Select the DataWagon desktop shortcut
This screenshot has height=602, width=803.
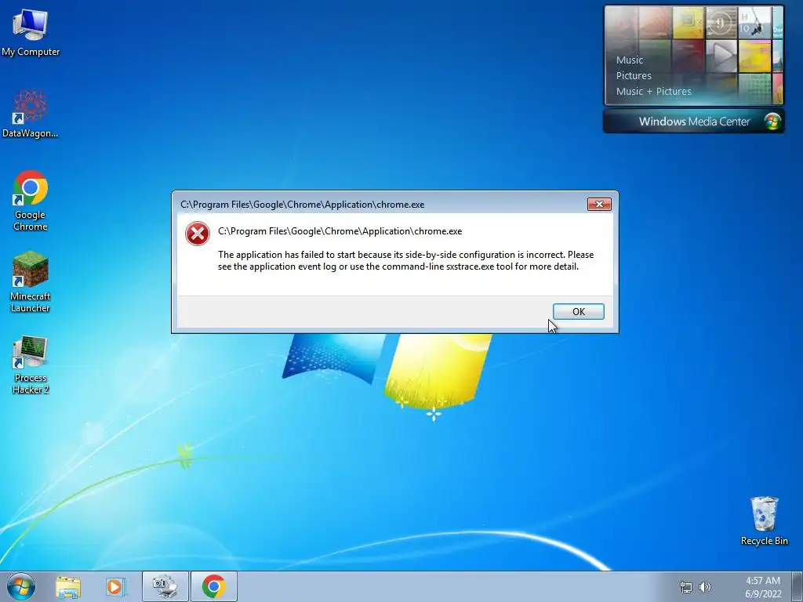(x=31, y=114)
